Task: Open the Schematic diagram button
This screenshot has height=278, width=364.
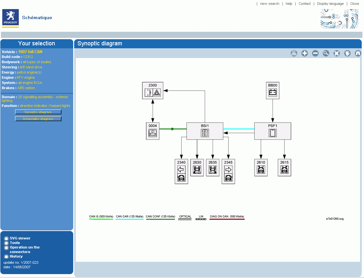Action: point(38,119)
